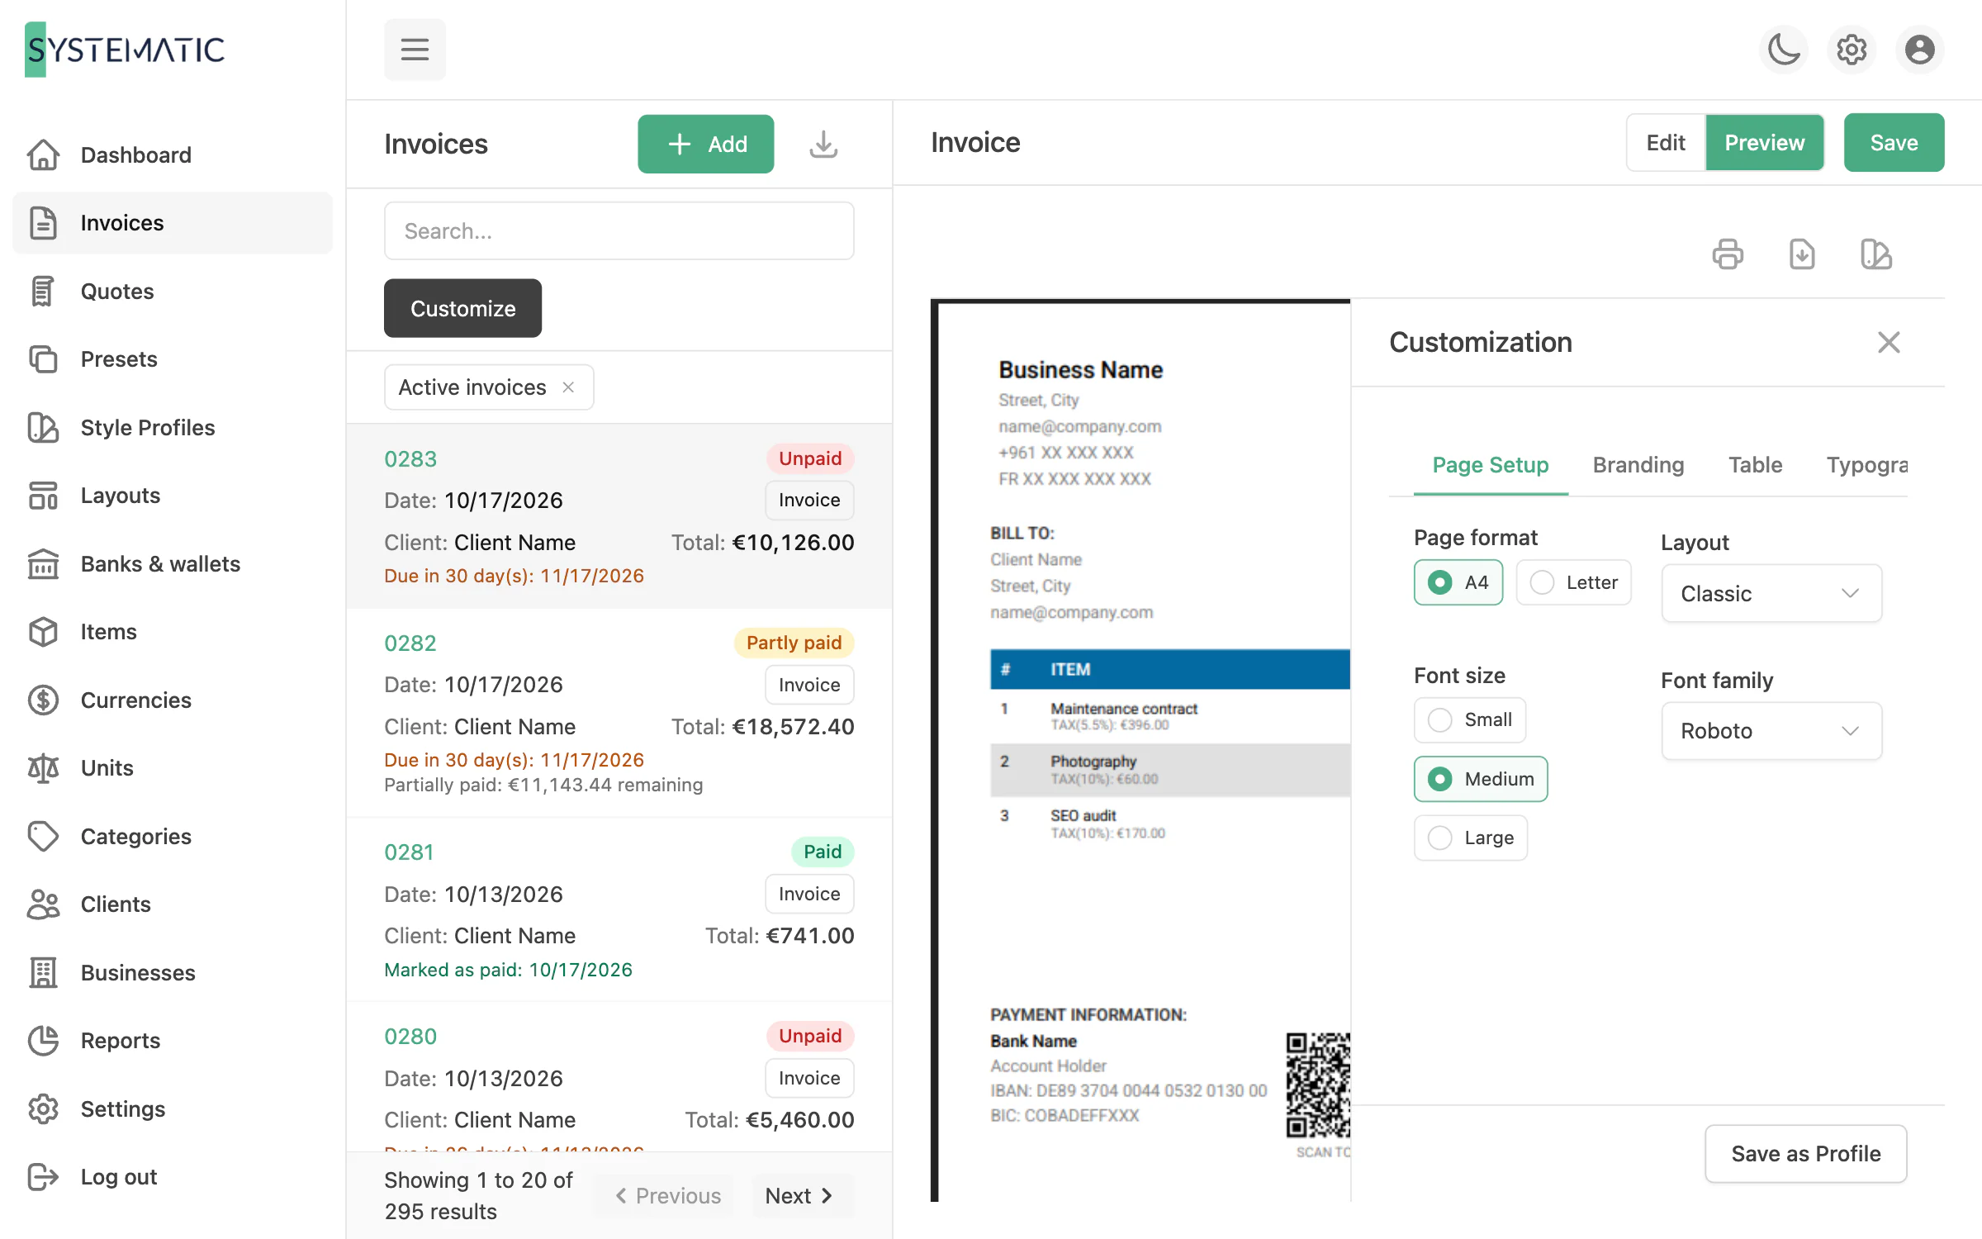The width and height of the screenshot is (1982, 1239).
Task: Open Reports in sidebar
Action: [x=172, y=1041]
